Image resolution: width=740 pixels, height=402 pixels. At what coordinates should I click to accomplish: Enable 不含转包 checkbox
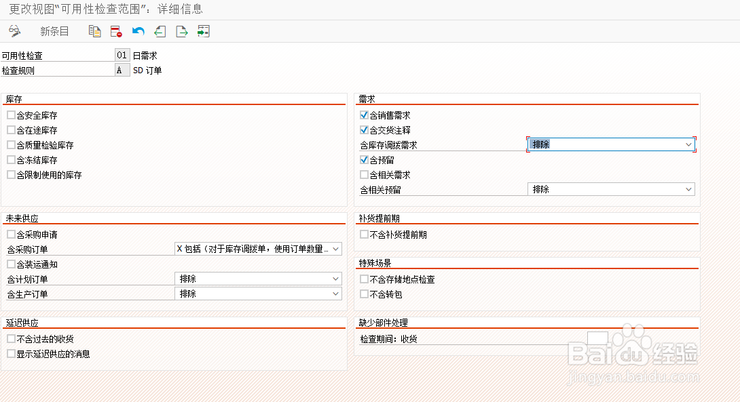(364, 294)
